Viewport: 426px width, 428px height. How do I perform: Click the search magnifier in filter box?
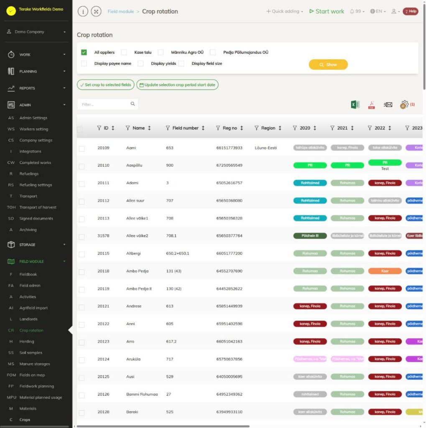133,104
